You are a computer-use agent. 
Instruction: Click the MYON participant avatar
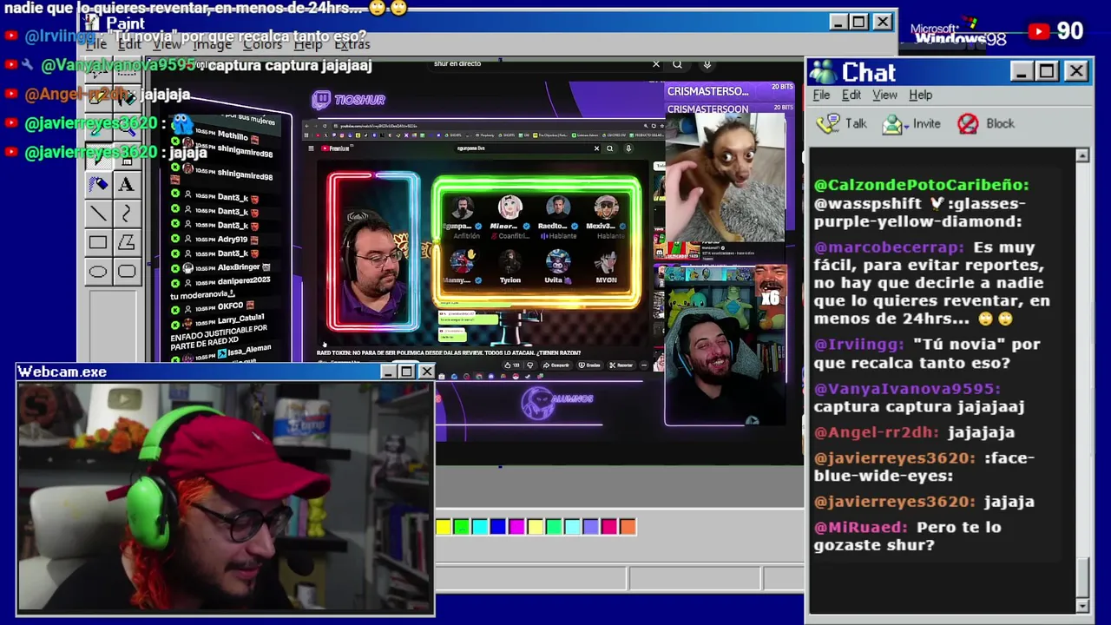coord(606,262)
